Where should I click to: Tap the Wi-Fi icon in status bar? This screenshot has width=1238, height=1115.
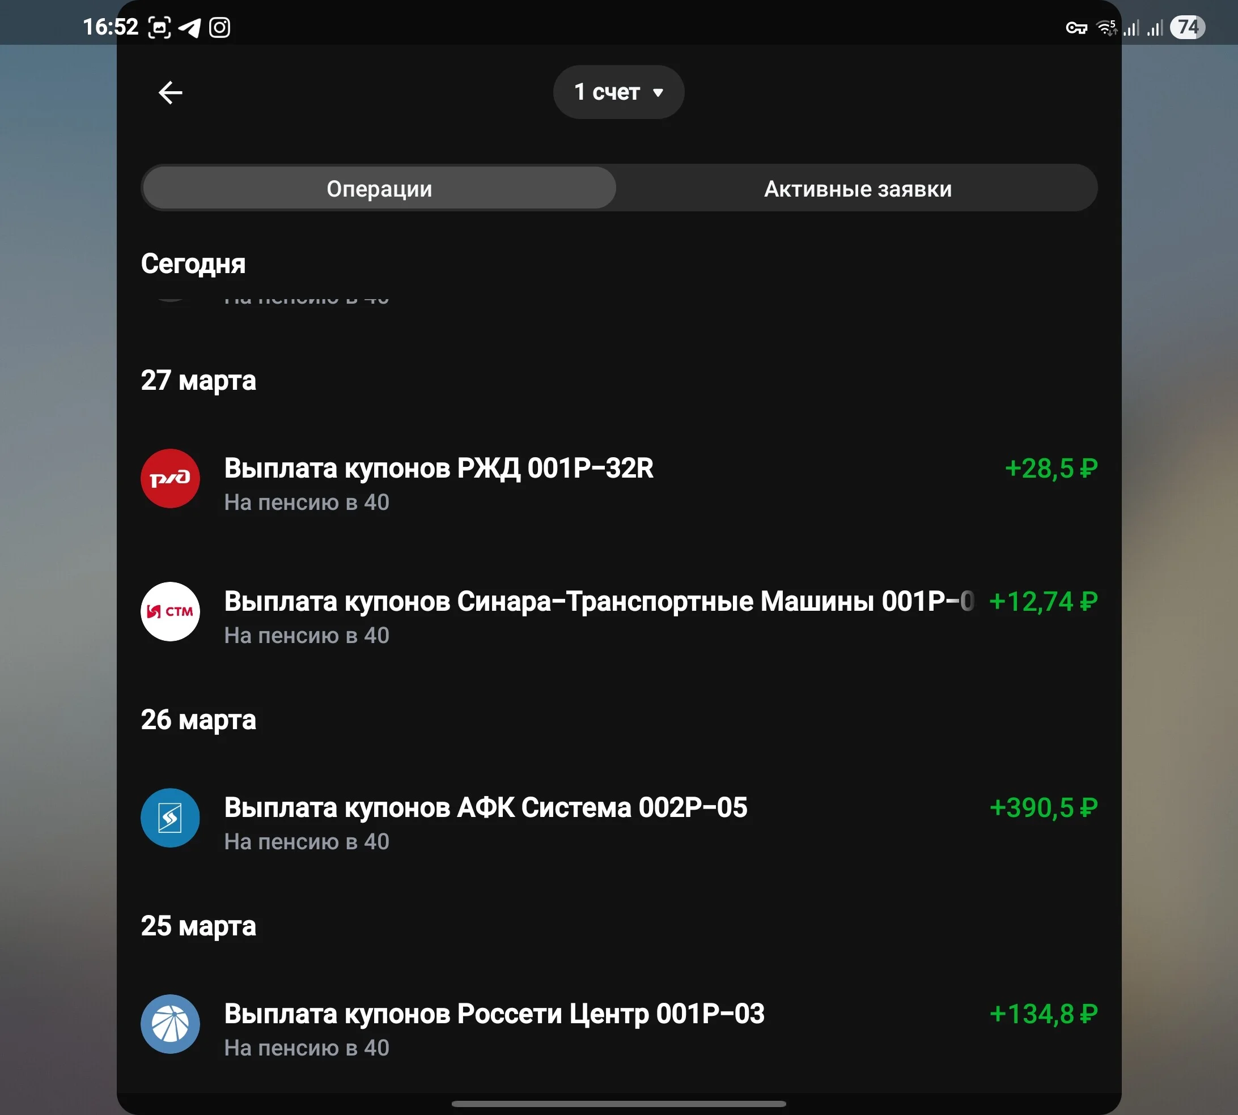[x=1106, y=28]
